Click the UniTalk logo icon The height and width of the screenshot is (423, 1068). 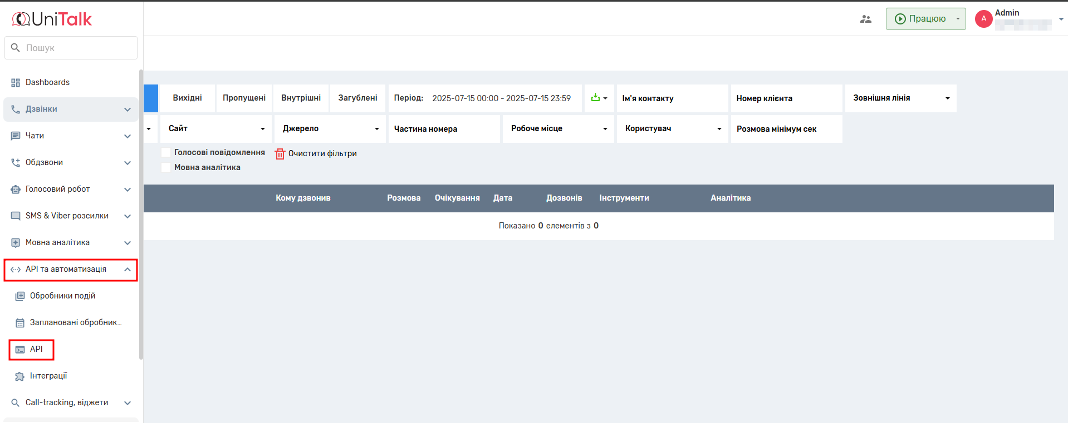click(x=21, y=19)
